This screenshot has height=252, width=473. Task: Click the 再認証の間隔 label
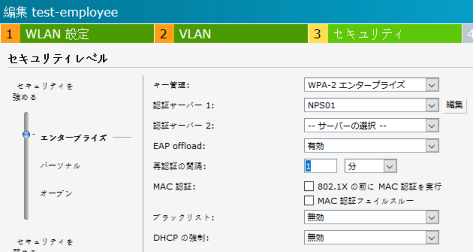(x=180, y=167)
